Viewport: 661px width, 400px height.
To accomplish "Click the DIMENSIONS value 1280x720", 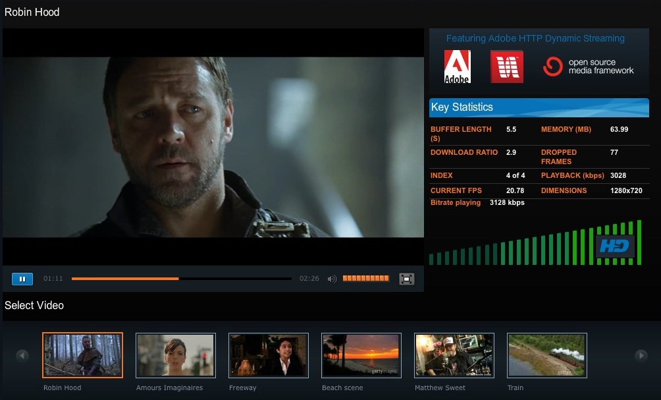I will [626, 190].
